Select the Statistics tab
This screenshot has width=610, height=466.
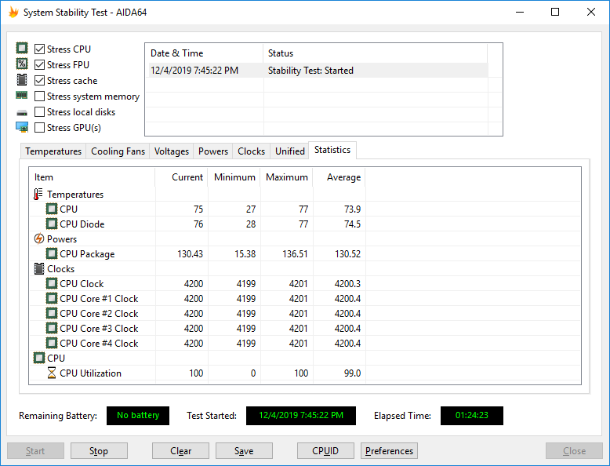[332, 150]
